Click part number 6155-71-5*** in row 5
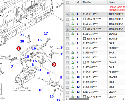125x101 pixels. 90,48
